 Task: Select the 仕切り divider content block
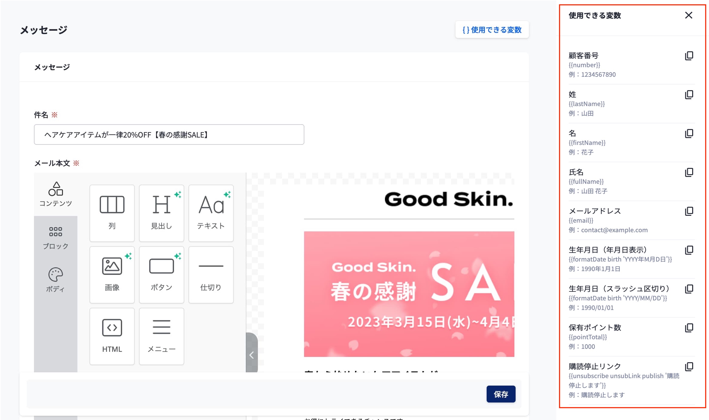click(x=211, y=275)
